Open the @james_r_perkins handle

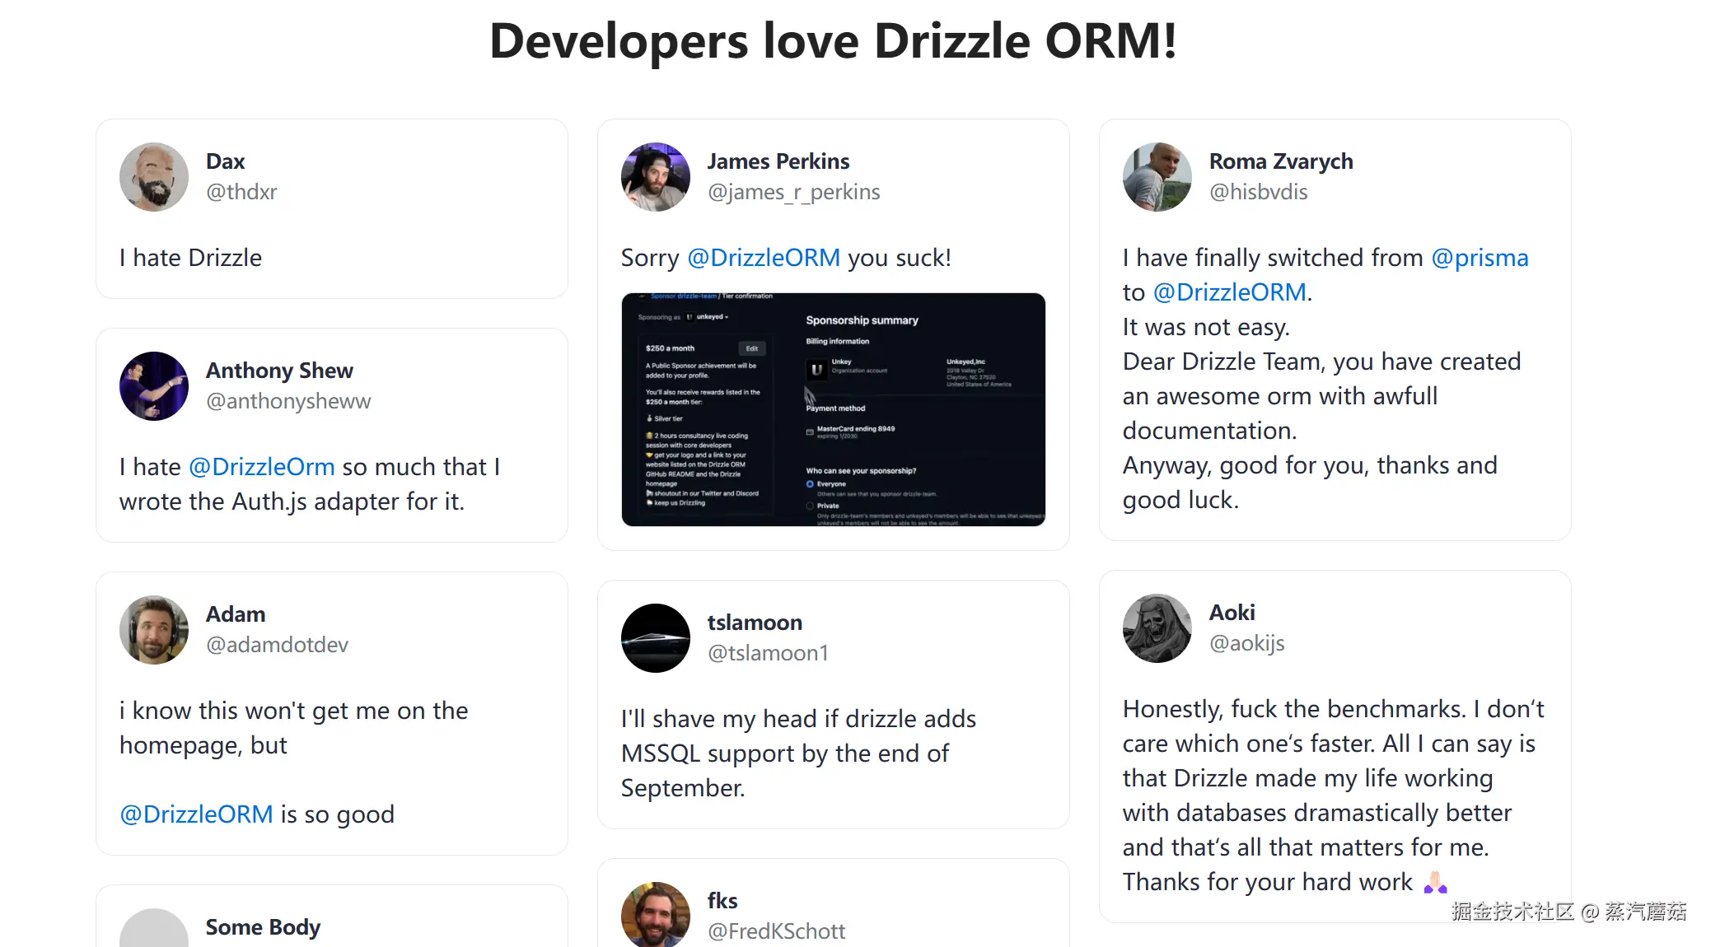click(x=793, y=192)
